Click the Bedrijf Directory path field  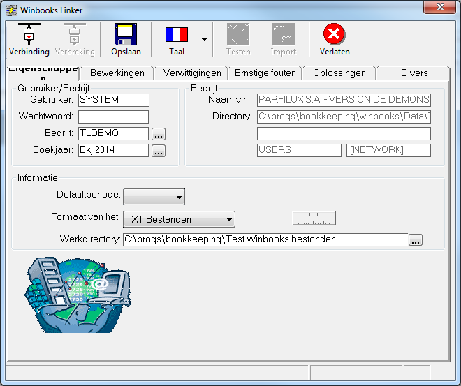click(344, 117)
